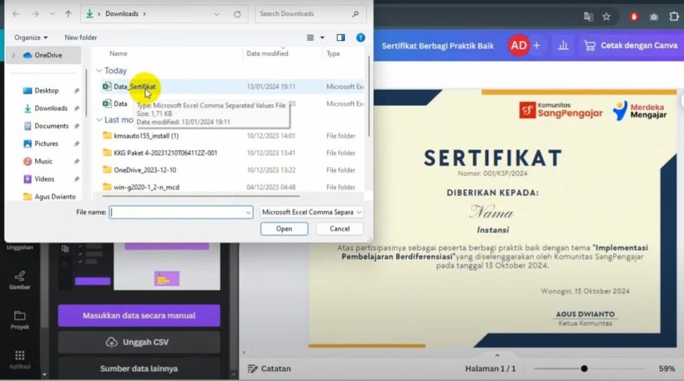Collapse the Last month group
Viewport: 684px width, 381px height.
99,120
